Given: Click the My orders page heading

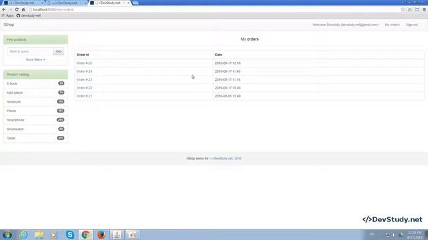Looking at the screenshot, I should tap(249, 39).
